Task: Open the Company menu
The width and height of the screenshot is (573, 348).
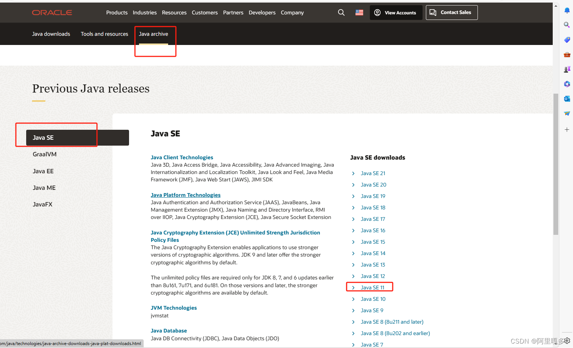Action: coord(292,13)
